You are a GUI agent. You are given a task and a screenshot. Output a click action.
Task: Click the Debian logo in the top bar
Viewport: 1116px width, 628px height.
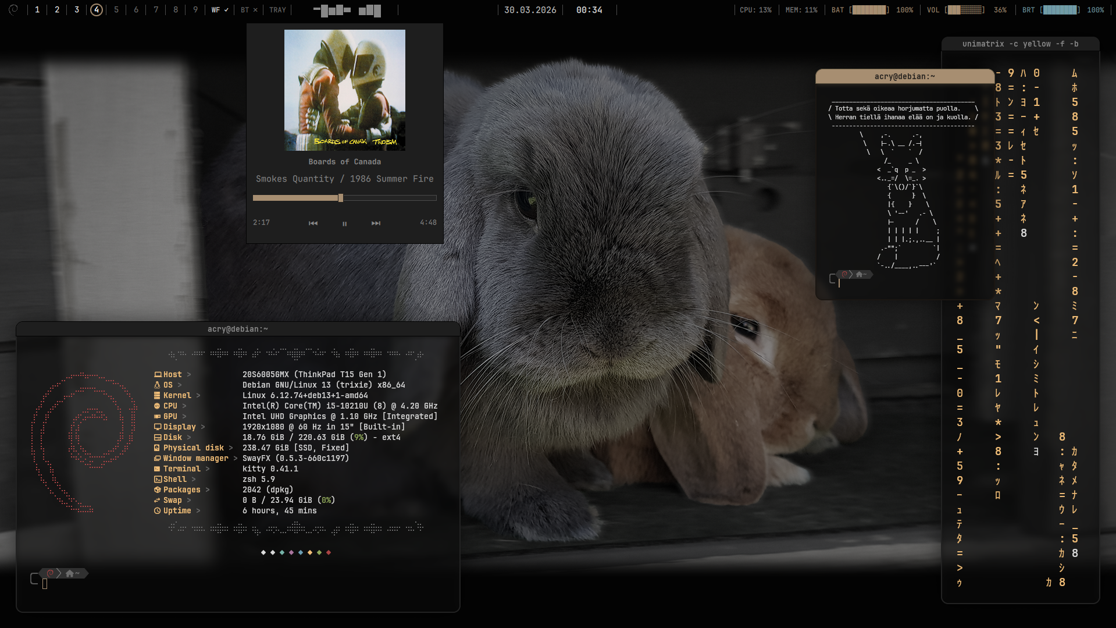point(13,9)
